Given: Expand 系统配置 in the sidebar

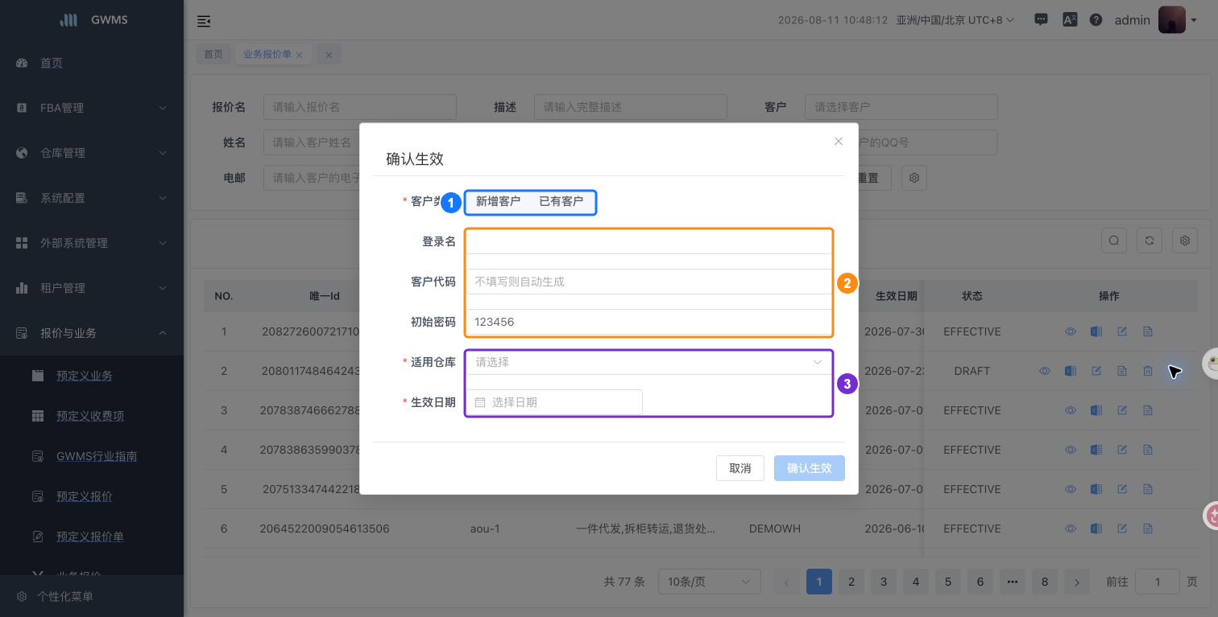Looking at the screenshot, I should point(92,198).
